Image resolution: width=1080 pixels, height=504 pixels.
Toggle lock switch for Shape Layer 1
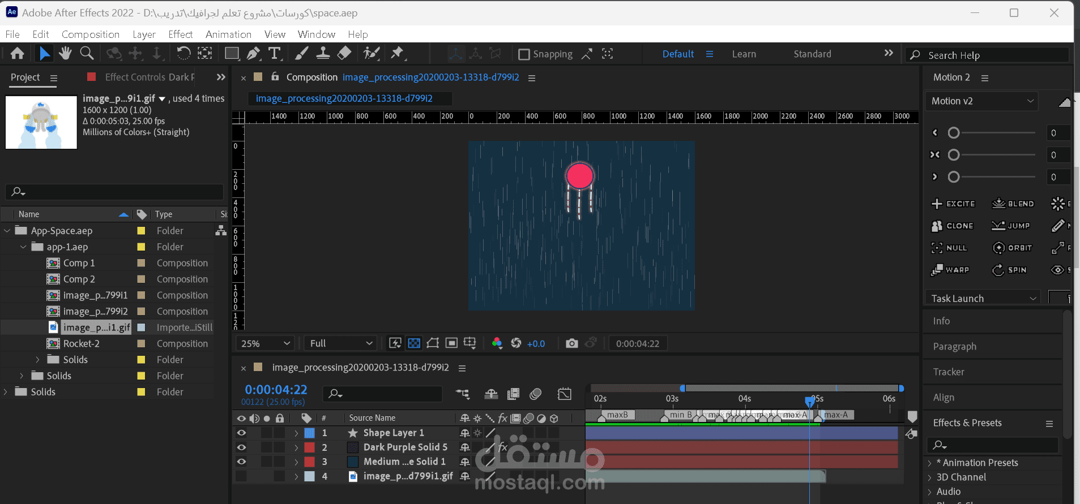pyautogui.click(x=279, y=433)
